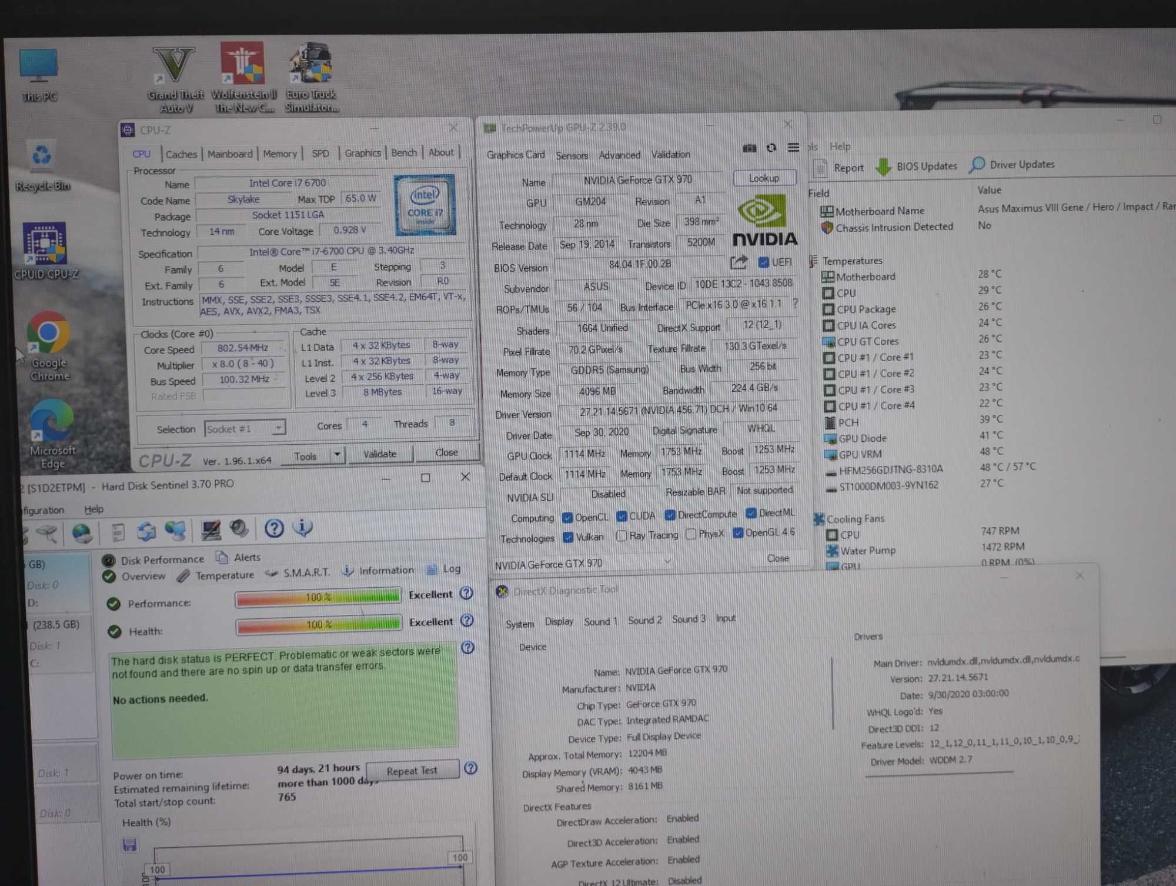Open GPU-Z hamburger menu icon

click(x=793, y=147)
